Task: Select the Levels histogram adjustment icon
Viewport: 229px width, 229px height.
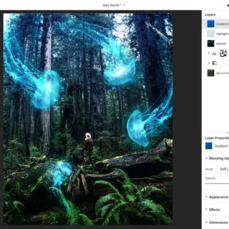Action: (x=214, y=53)
